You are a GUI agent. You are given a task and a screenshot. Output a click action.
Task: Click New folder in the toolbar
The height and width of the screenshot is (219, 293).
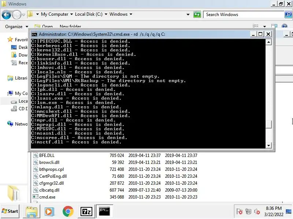coord(70,26)
